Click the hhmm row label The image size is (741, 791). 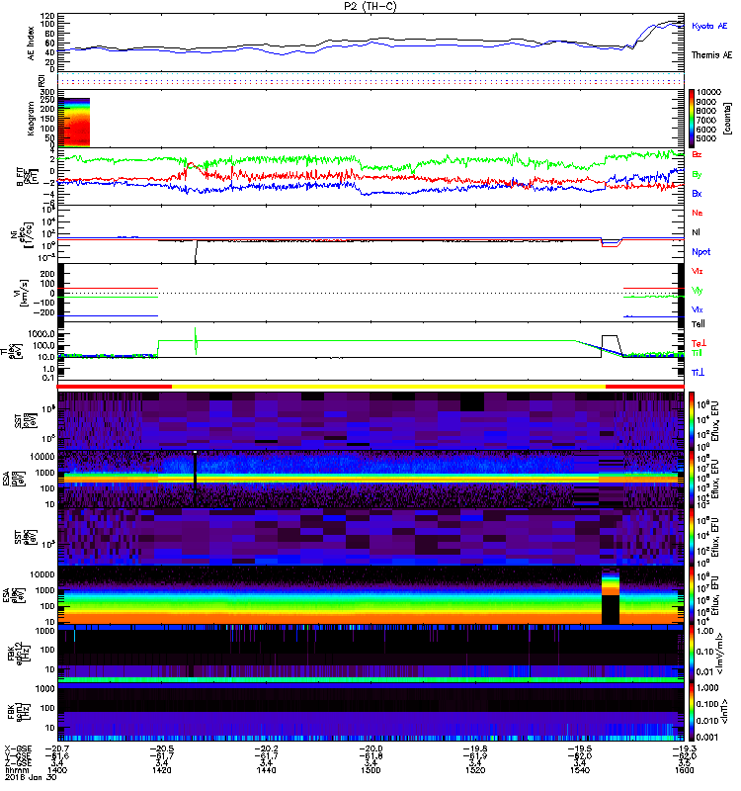[18, 770]
